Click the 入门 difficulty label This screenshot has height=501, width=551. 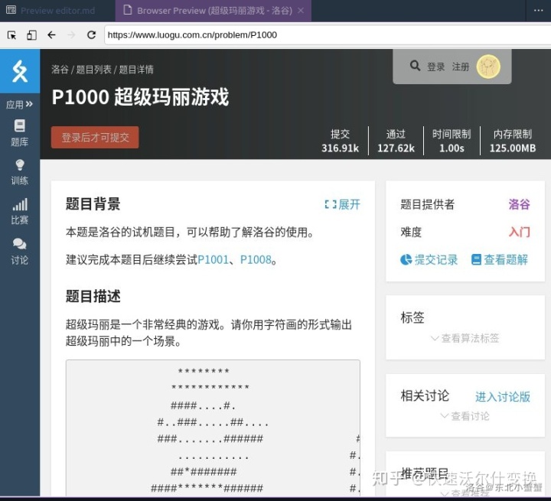pos(519,232)
